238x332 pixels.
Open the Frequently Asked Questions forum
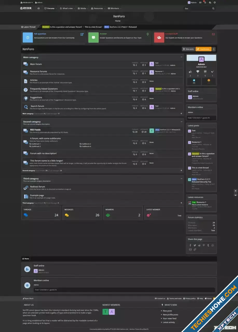coord(44,89)
